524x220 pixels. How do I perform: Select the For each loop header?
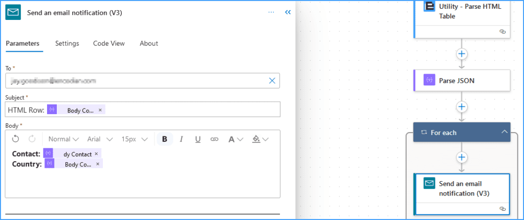tap(462, 132)
